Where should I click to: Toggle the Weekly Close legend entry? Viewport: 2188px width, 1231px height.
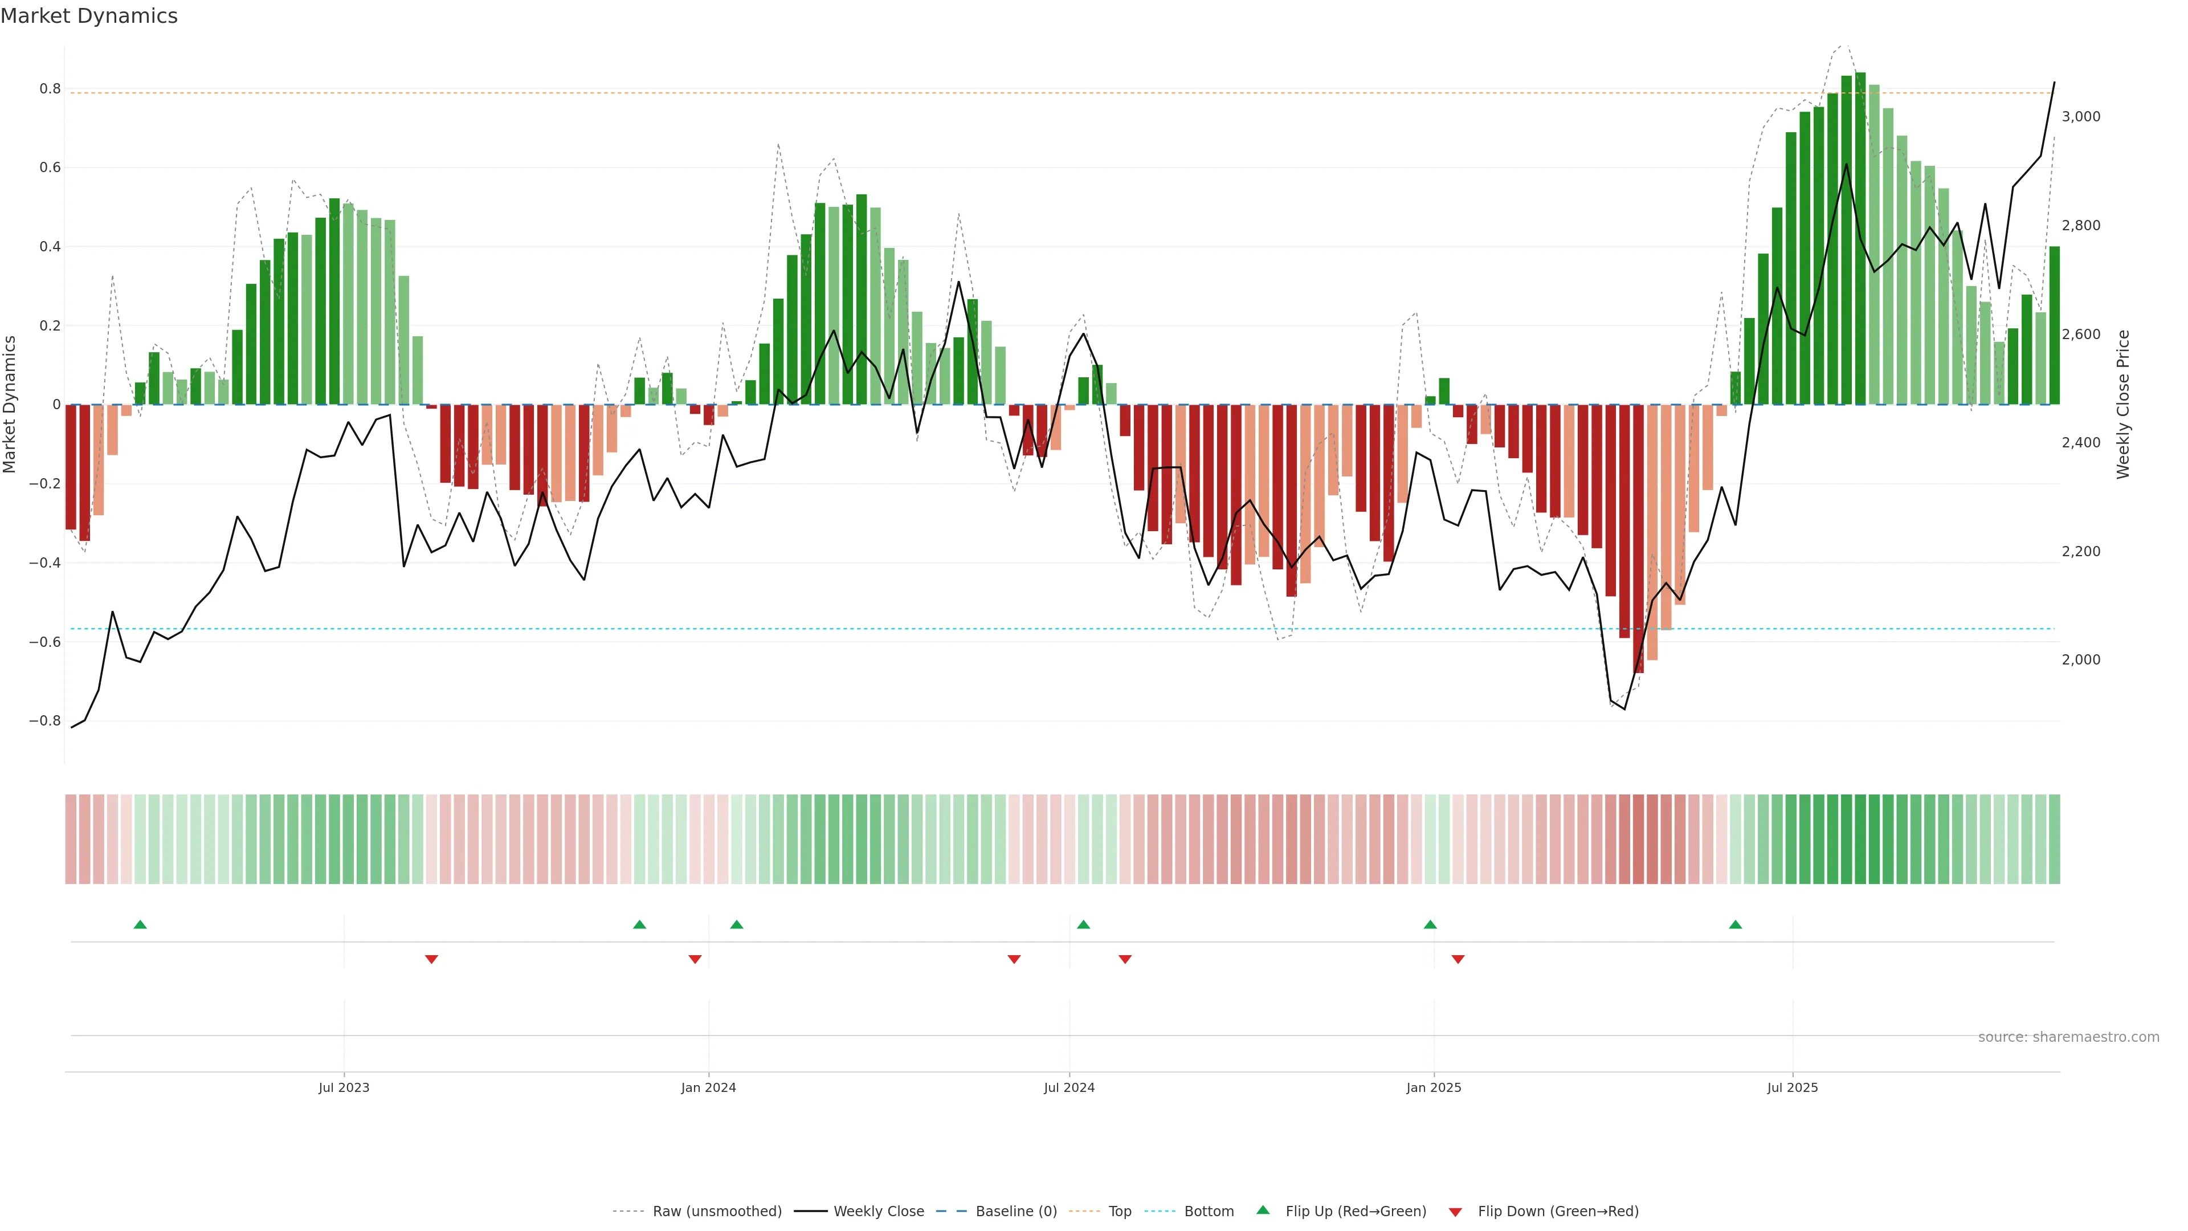(x=878, y=1212)
